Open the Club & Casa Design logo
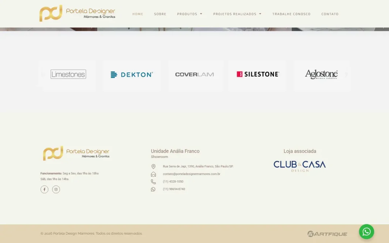 point(300,166)
